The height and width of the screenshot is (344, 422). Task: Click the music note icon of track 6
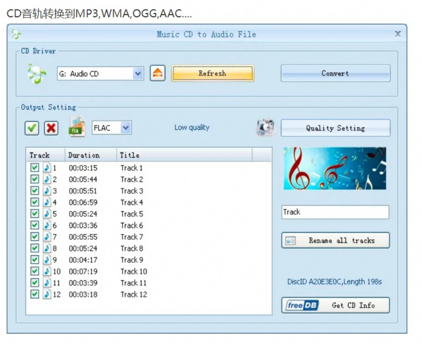(x=47, y=225)
